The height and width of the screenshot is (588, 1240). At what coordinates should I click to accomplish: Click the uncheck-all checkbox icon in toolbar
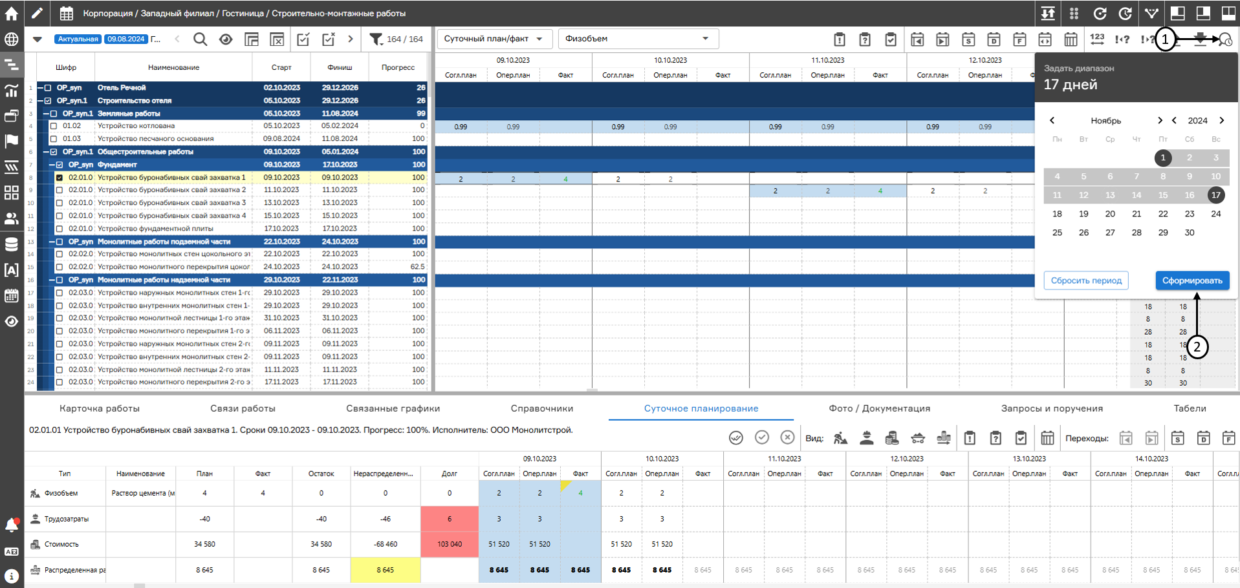coord(329,39)
